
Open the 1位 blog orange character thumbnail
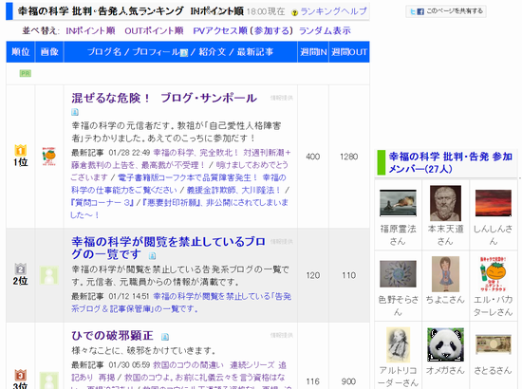49,157
